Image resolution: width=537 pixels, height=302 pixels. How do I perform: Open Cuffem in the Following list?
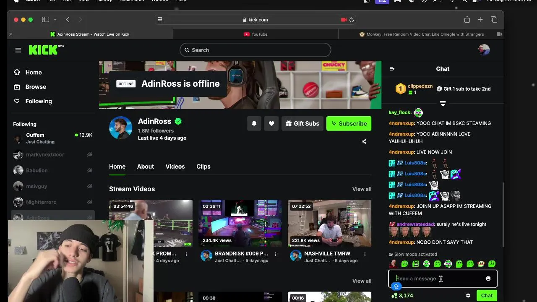[53, 138]
